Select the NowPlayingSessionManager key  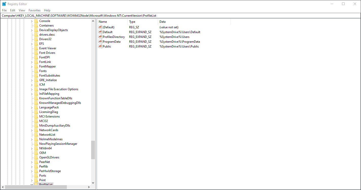click(58, 144)
